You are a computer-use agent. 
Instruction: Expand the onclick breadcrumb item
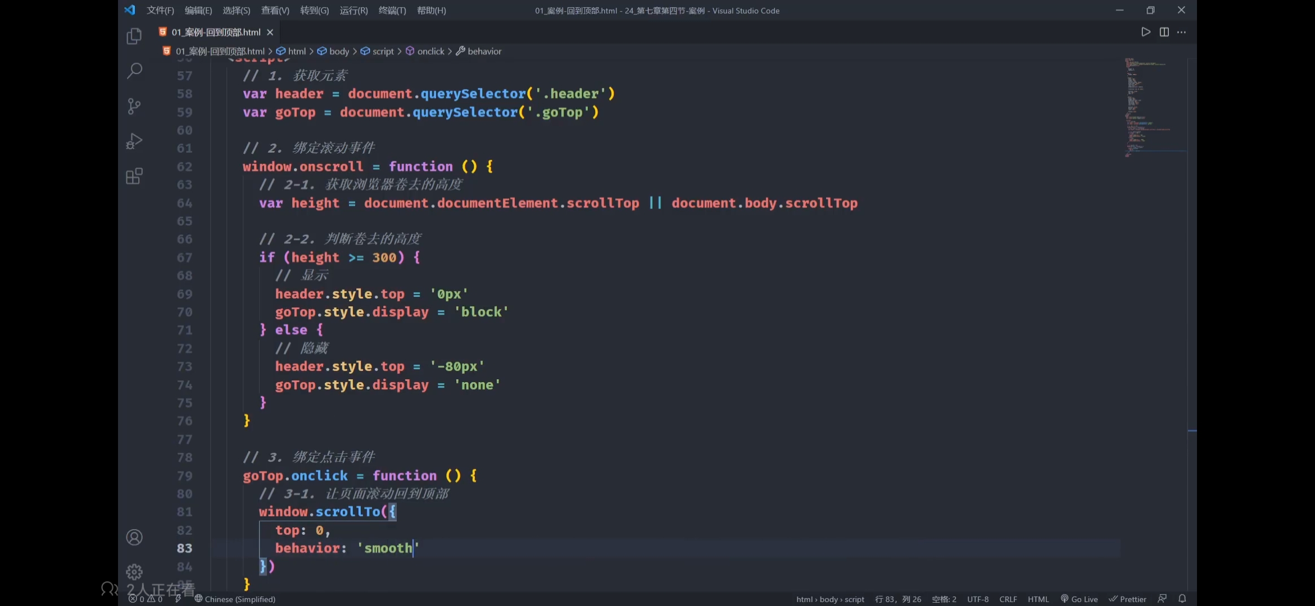pos(430,51)
